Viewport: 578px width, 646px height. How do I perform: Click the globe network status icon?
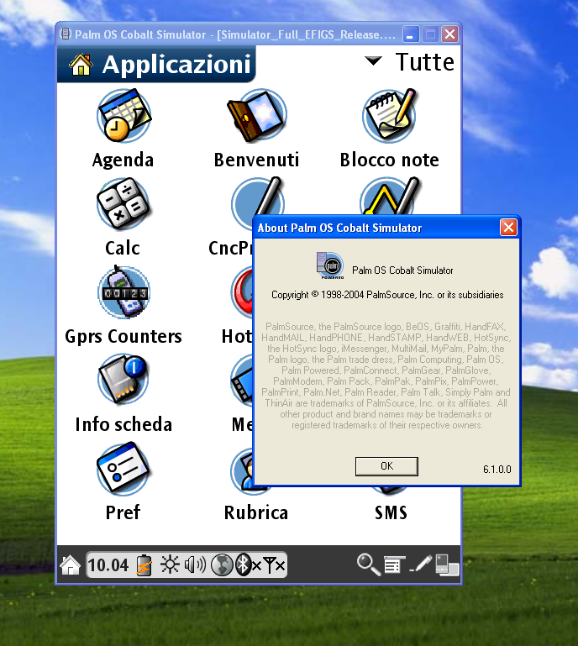pyautogui.click(x=222, y=565)
